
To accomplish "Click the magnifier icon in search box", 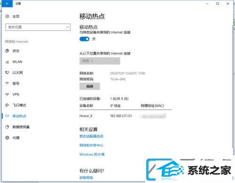I will (x=67, y=27).
